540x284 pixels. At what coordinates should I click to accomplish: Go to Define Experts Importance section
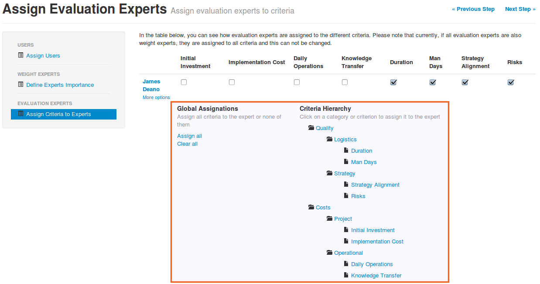click(x=60, y=85)
